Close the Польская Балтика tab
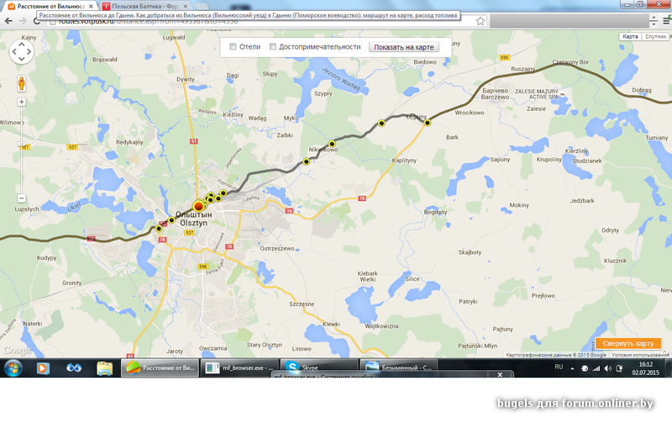672x423 pixels. point(185,6)
